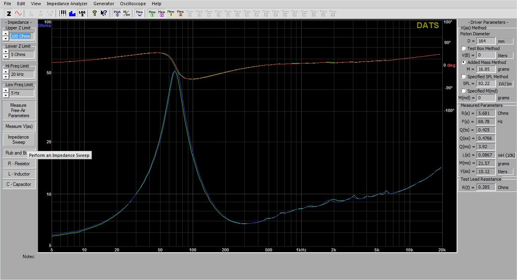Click the SPL field showing 92.22

click(486, 83)
